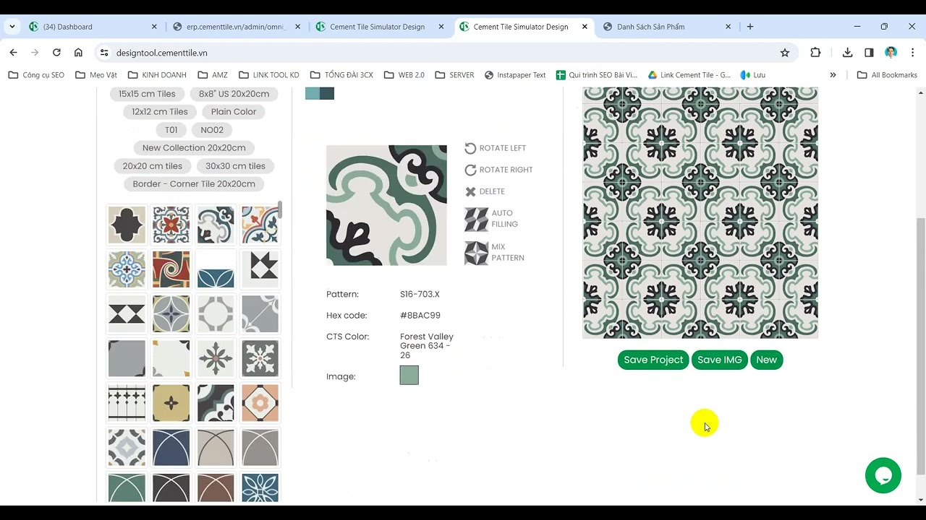Viewport: 926px width, 520px height.
Task: Select the T01 category tag
Action: click(171, 130)
